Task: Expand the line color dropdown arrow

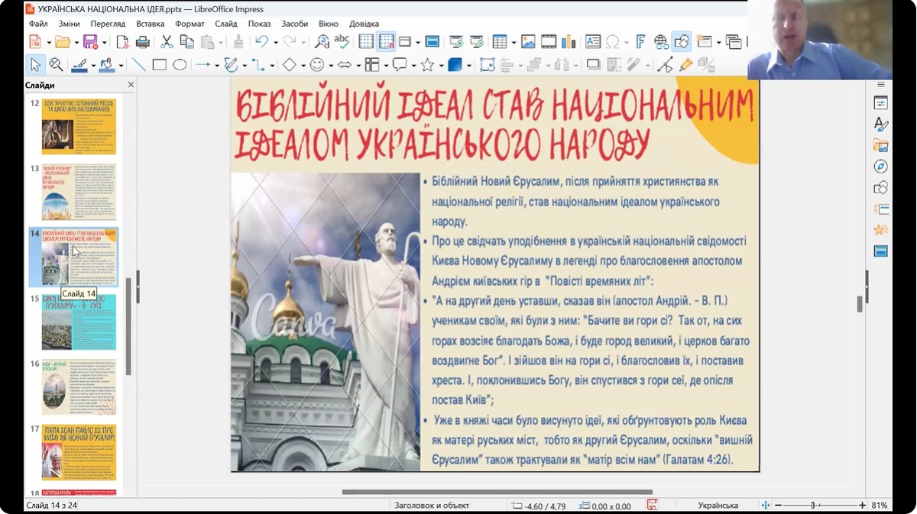Action: coord(93,65)
